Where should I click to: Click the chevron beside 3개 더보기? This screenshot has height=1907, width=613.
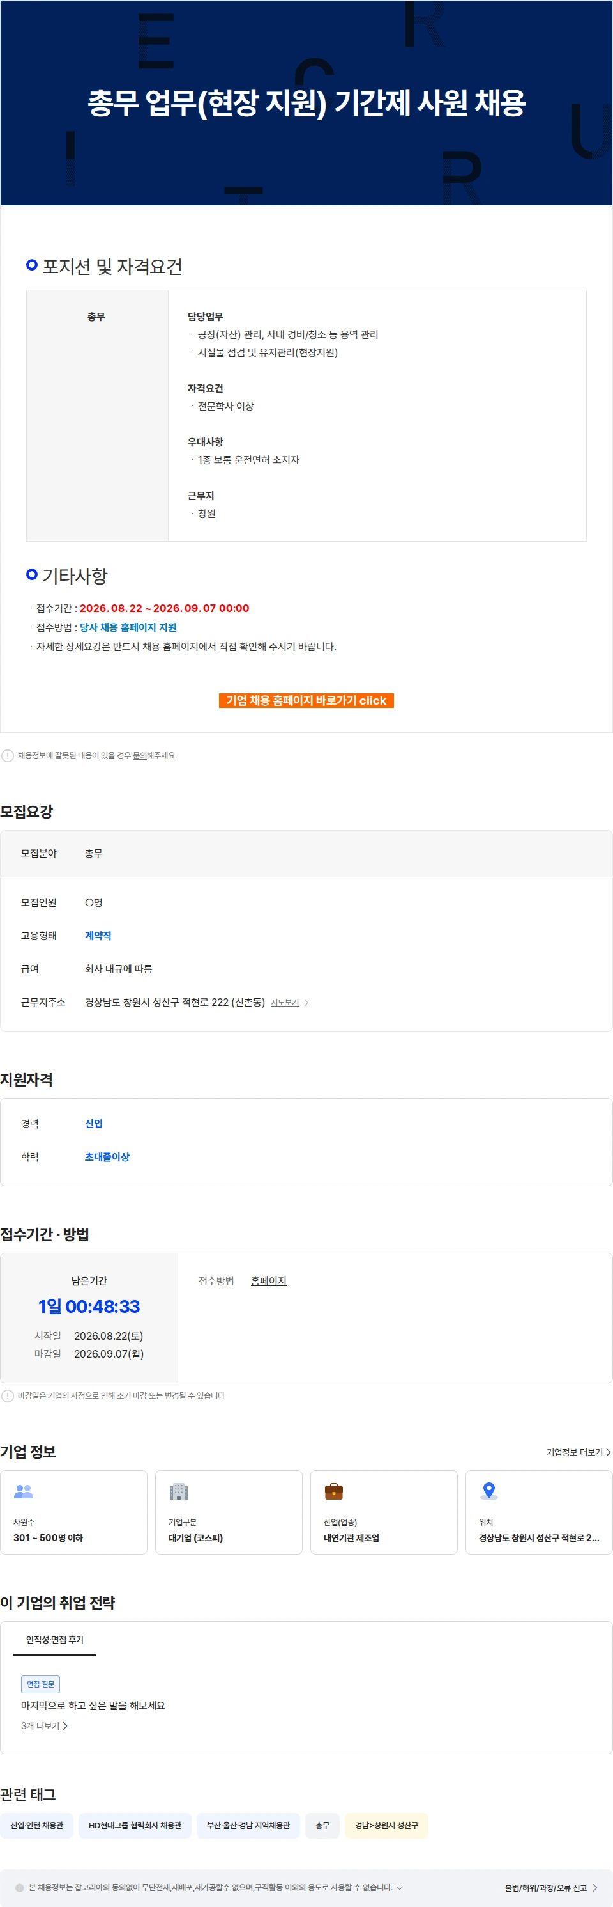[x=65, y=1725]
